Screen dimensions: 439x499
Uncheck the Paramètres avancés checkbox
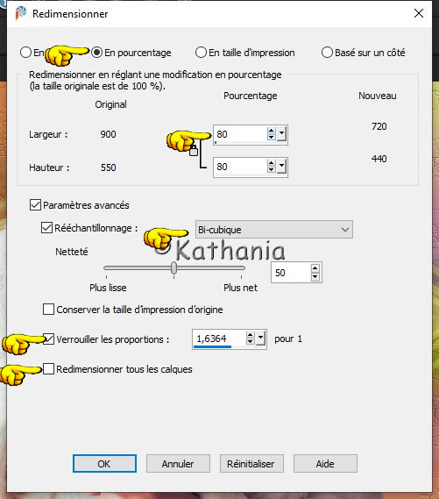(x=35, y=205)
